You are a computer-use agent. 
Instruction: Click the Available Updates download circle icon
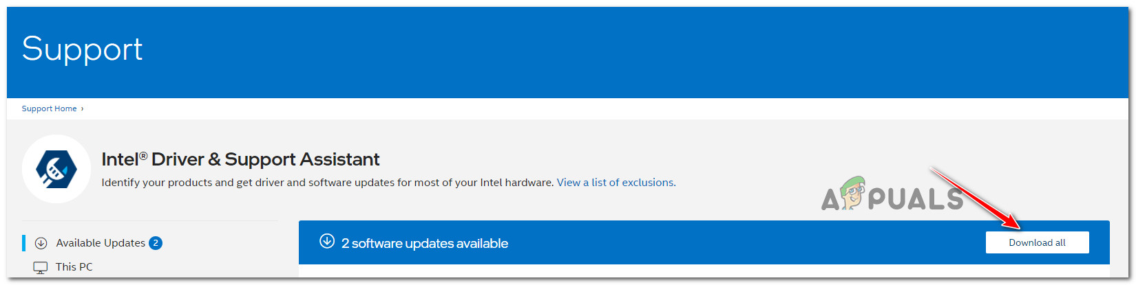41,243
